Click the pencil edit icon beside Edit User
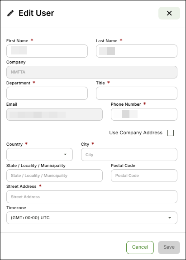This screenshot has width=186, height=260. pos(10,13)
